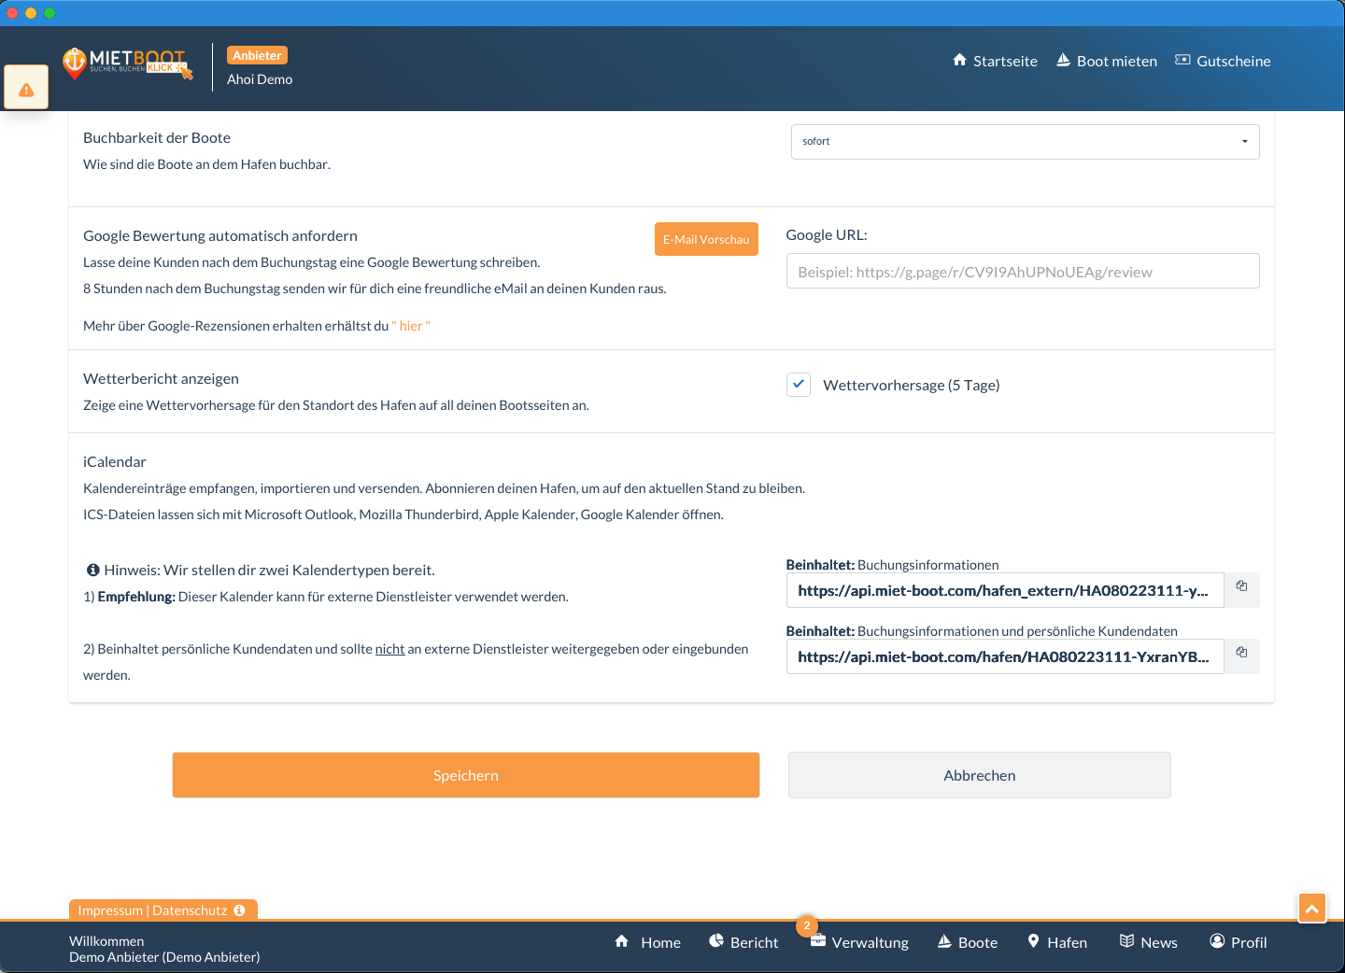Screen dimensions: 1345x973
Task: Open the Verwaltung briefcase menu
Action: click(859, 942)
